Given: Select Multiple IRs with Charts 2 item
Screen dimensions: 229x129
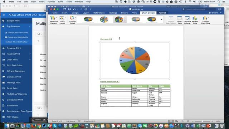Looking at the screenshot, I should pyautogui.click(x=16, y=42).
